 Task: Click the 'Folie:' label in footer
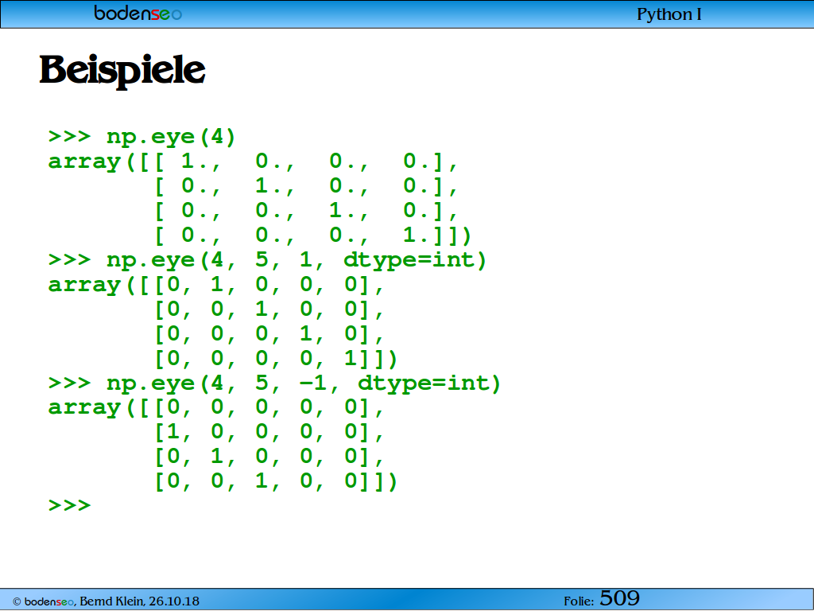(579, 601)
